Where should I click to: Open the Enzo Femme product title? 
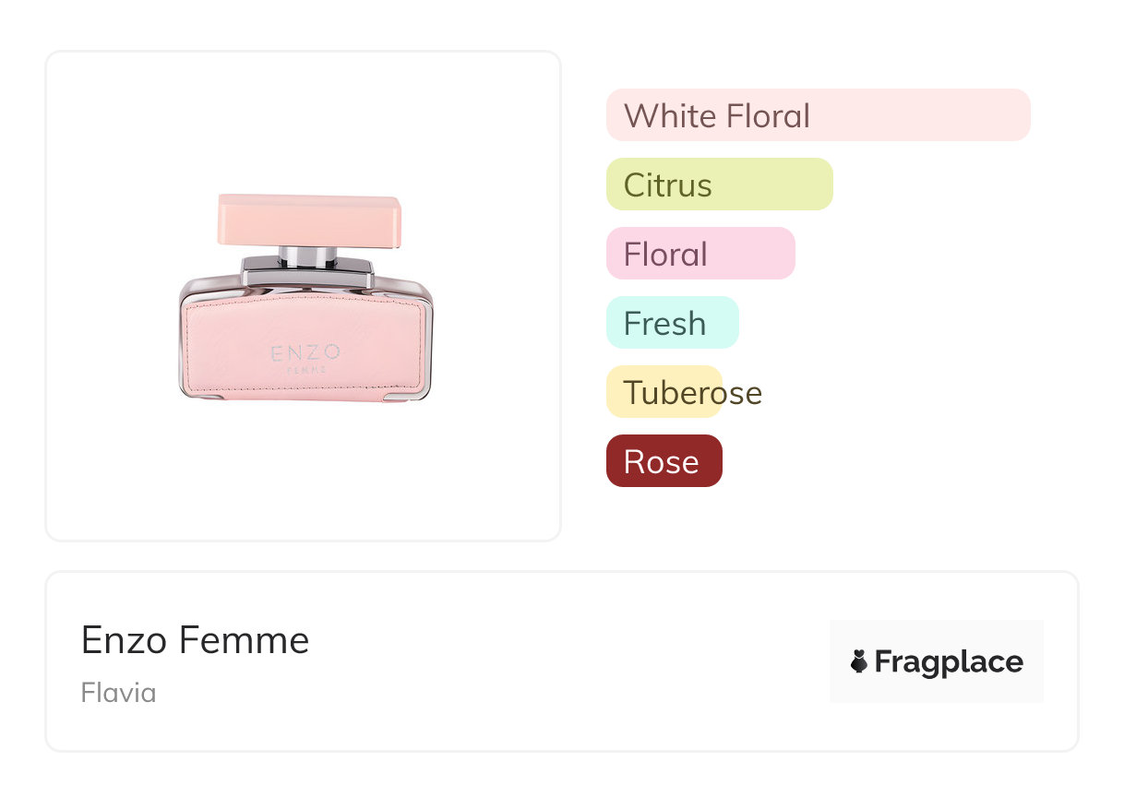coord(195,639)
